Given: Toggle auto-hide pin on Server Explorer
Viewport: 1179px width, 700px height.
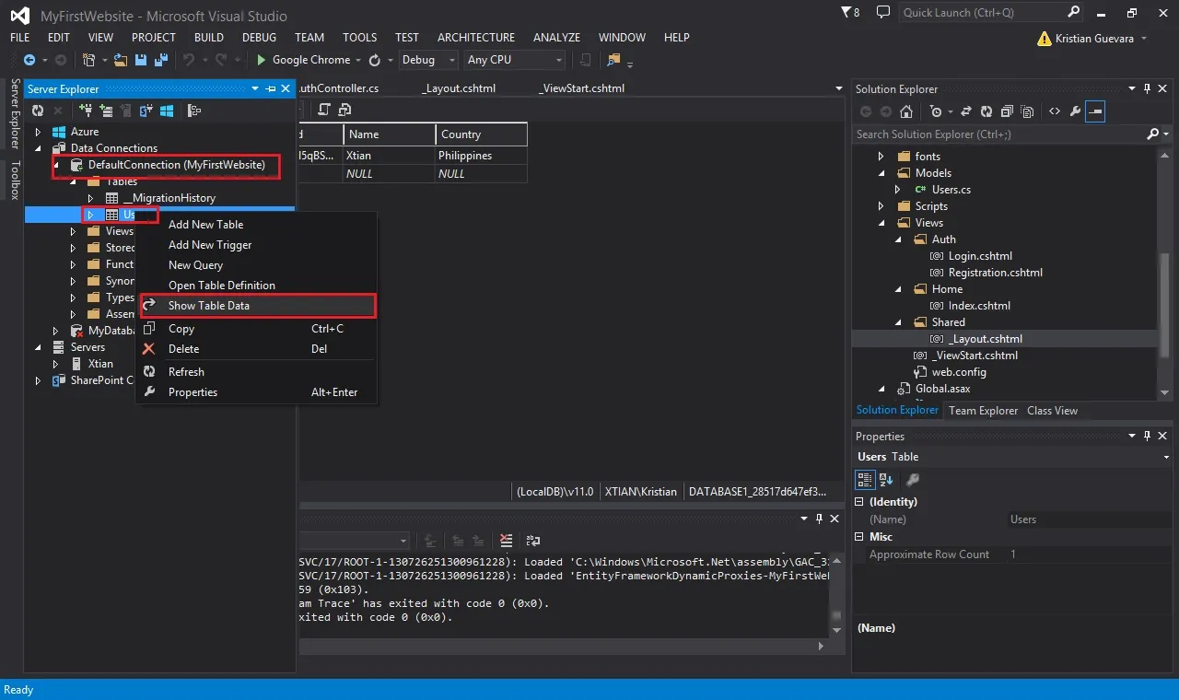Looking at the screenshot, I should click(270, 88).
